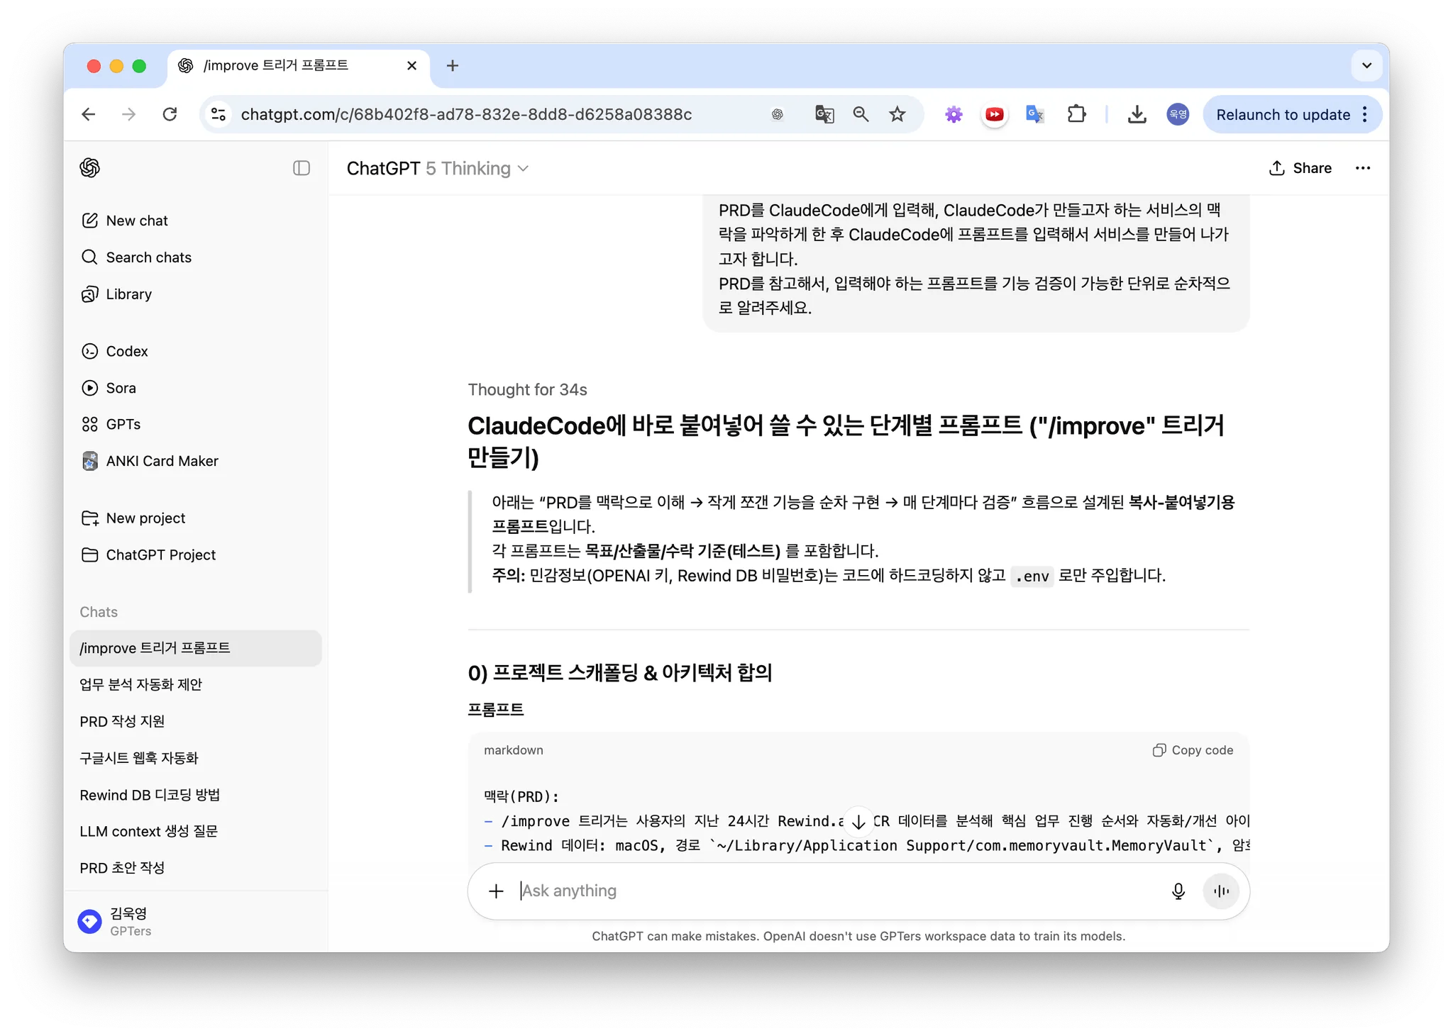Select the '/improve 트리거 프롬프트' browser tab
This screenshot has width=1453, height=1036.
(x=298, y=66)
